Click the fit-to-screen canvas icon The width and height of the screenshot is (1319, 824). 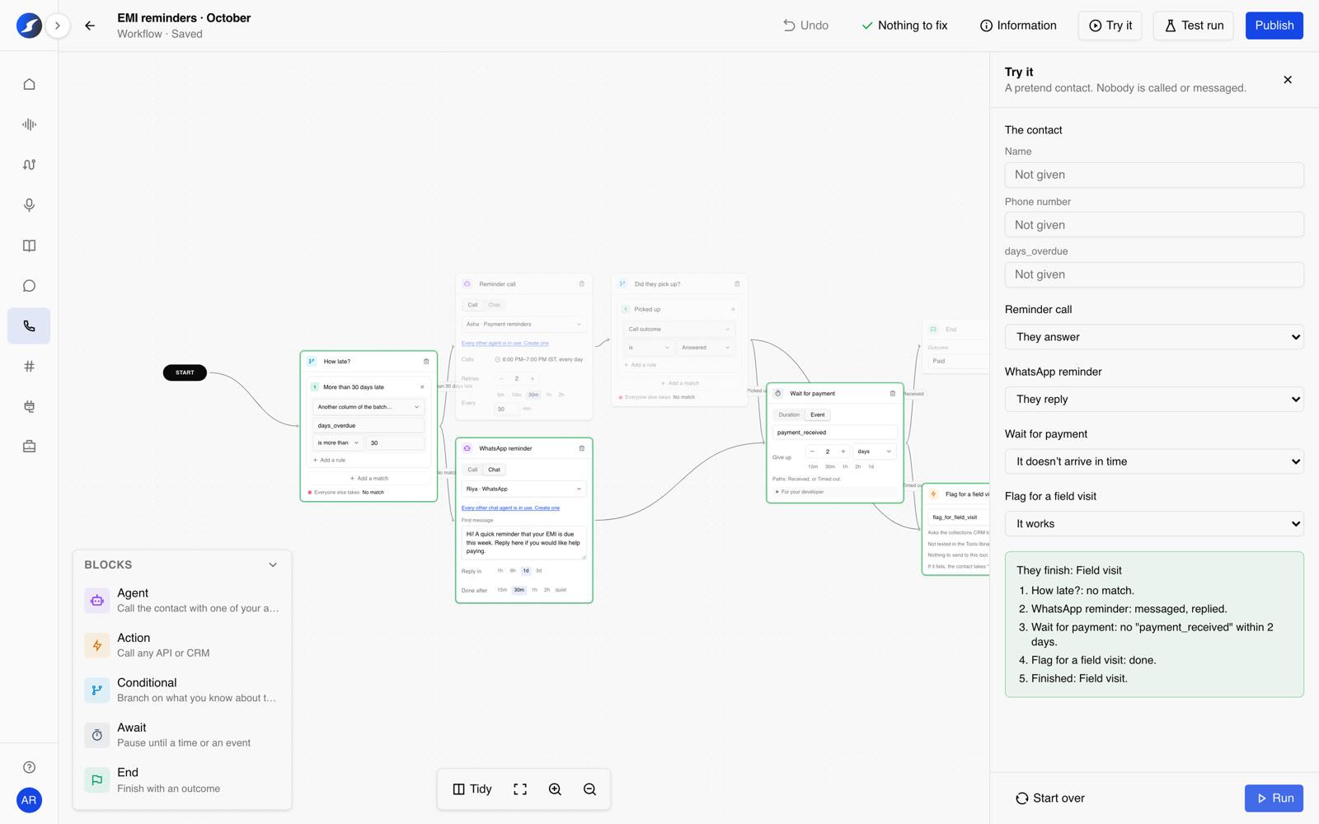coord(520,789)
